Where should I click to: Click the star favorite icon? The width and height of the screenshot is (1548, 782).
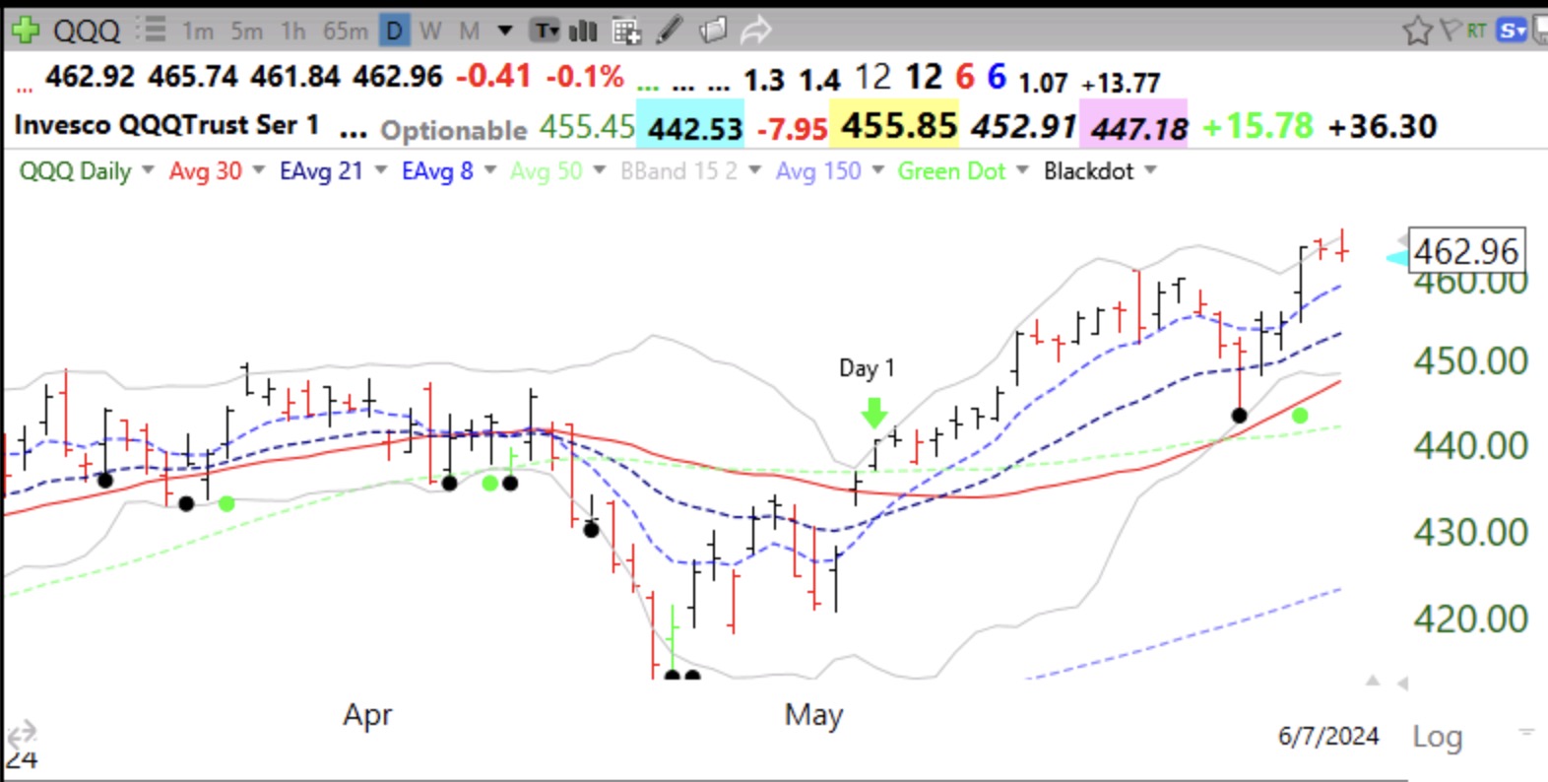1417,31
